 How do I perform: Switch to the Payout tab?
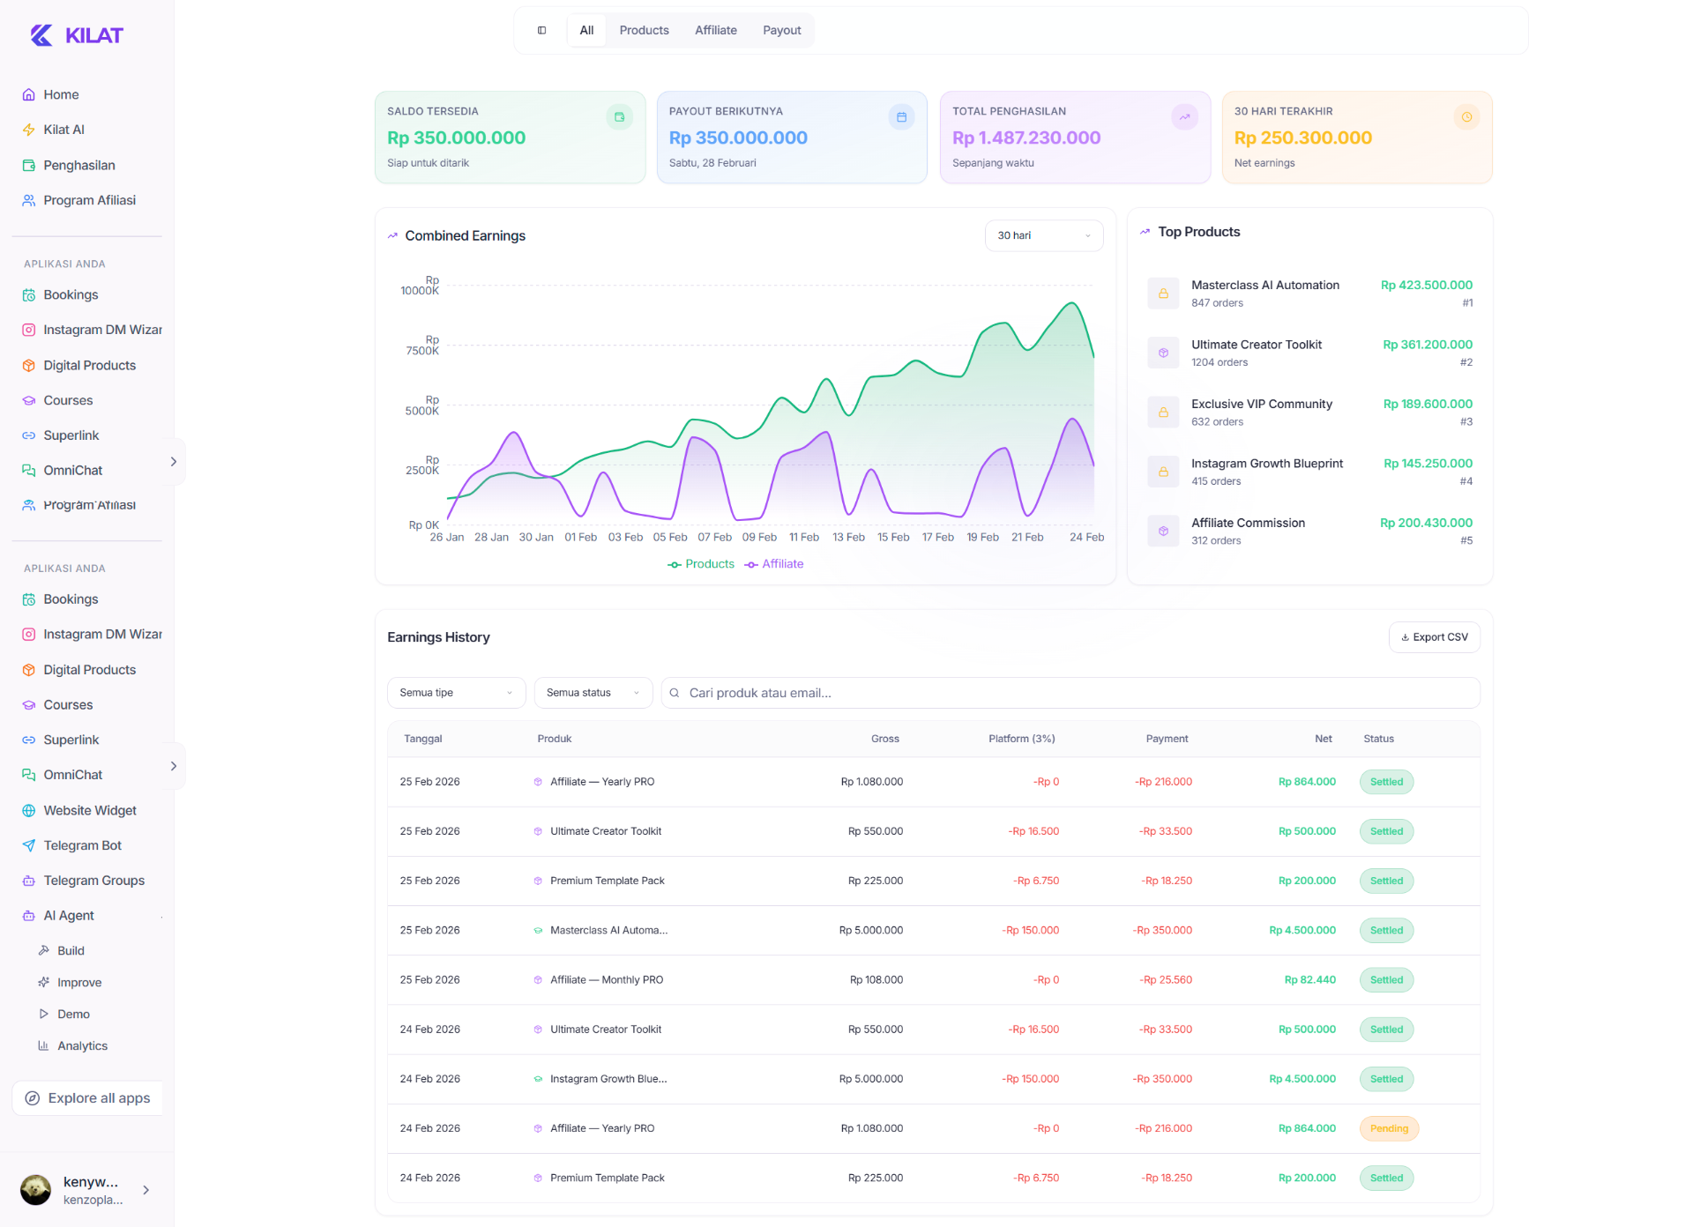781,30
